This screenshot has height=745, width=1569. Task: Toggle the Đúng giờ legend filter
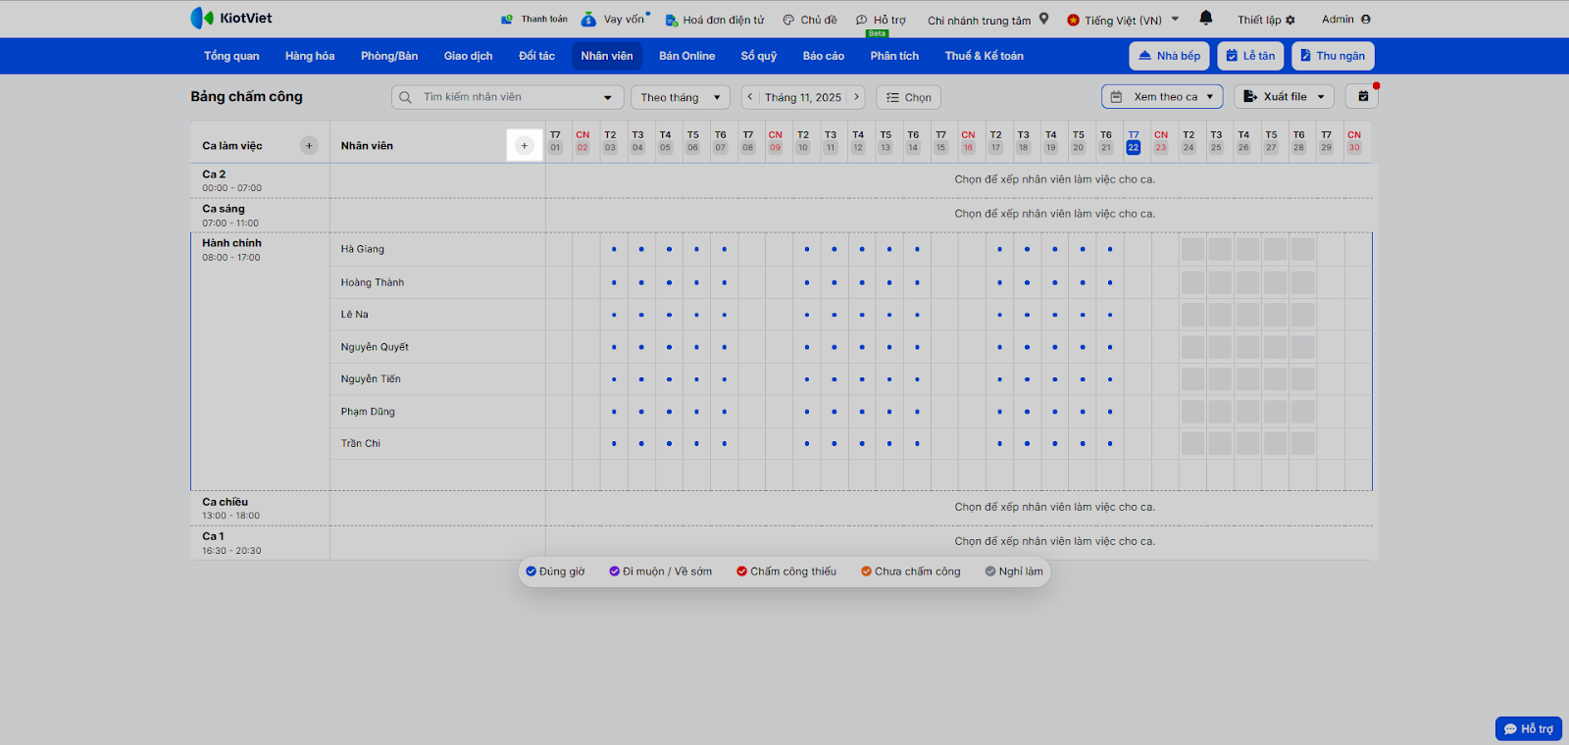tap(555, 571)
